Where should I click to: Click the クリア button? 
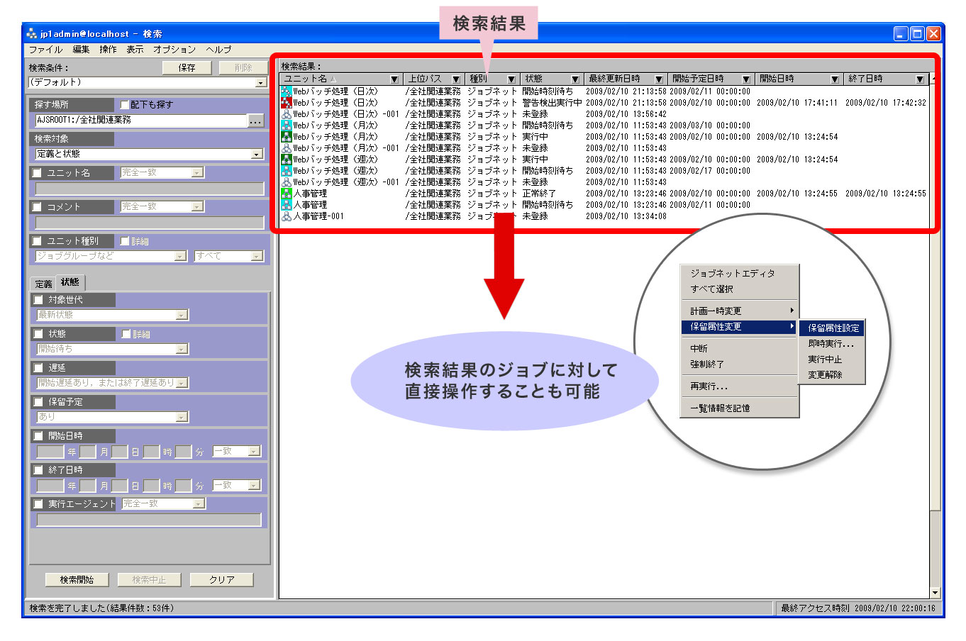221,580
